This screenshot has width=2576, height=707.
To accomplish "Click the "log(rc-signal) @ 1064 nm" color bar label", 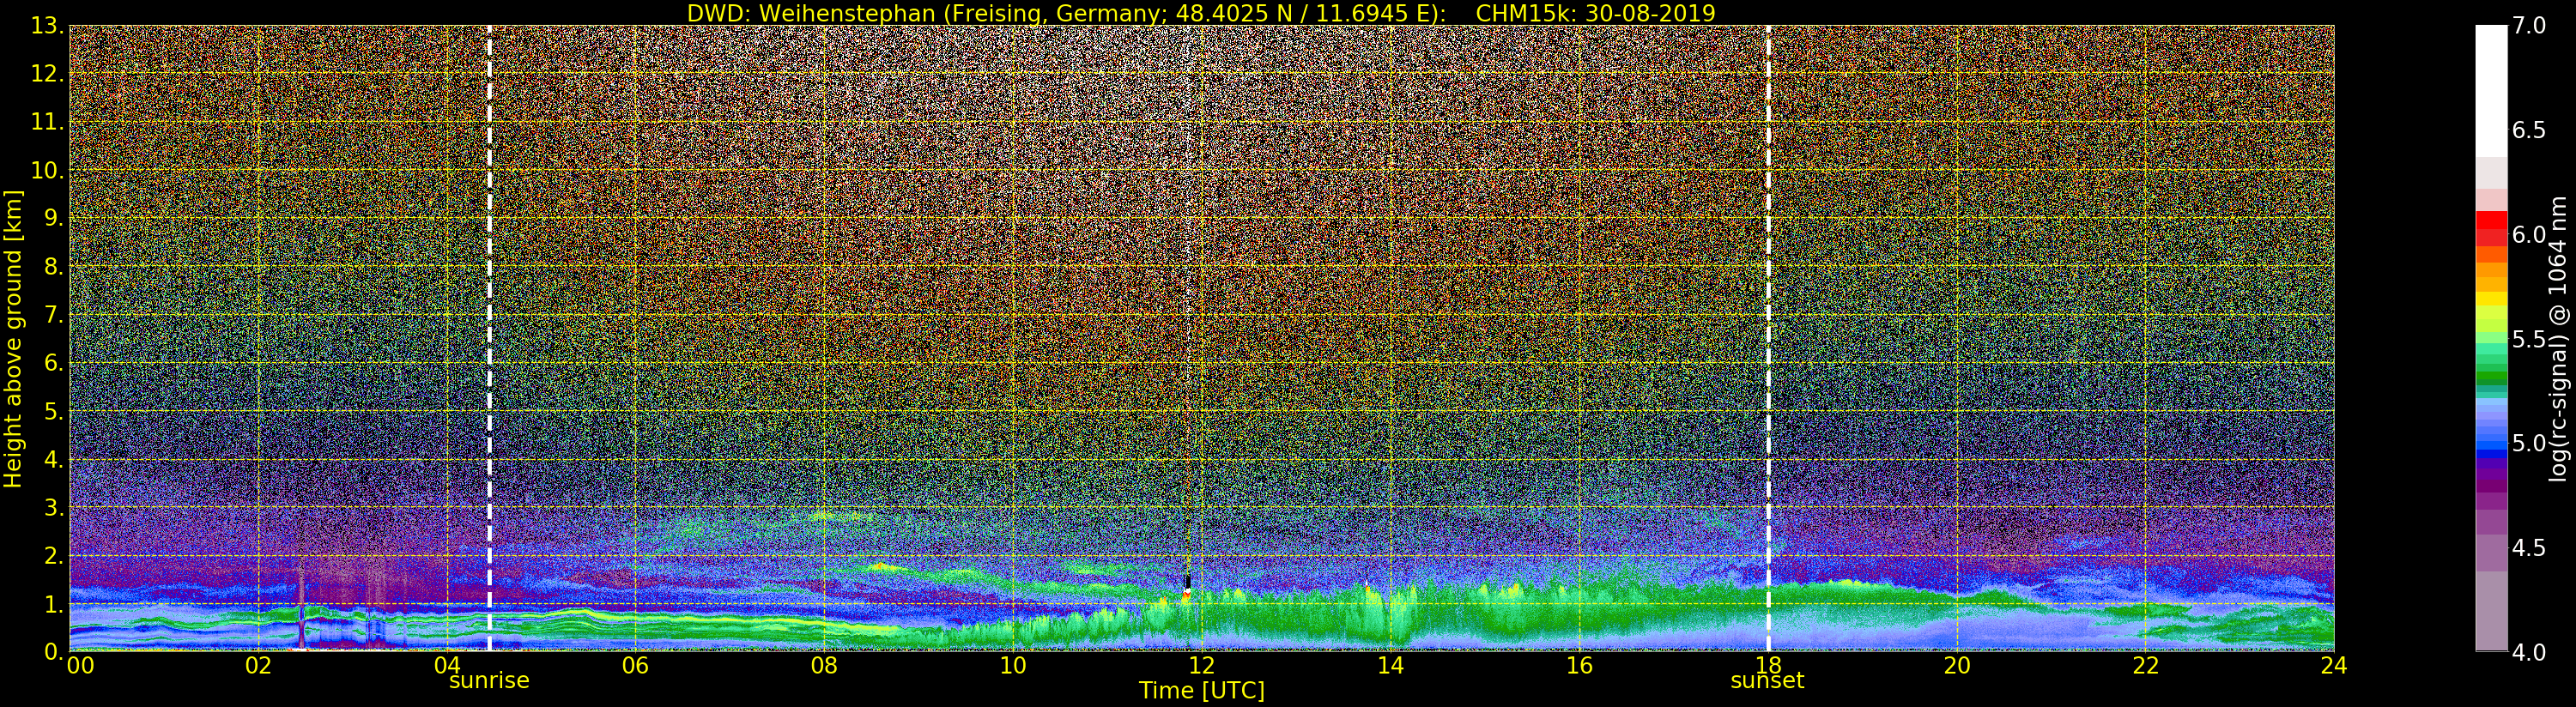I will 2558,339.
